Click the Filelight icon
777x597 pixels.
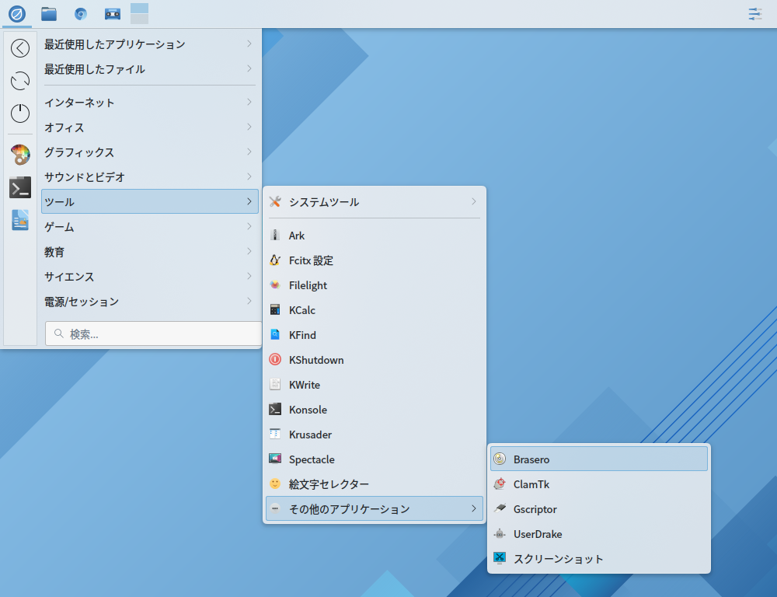(x=275, y=285)
